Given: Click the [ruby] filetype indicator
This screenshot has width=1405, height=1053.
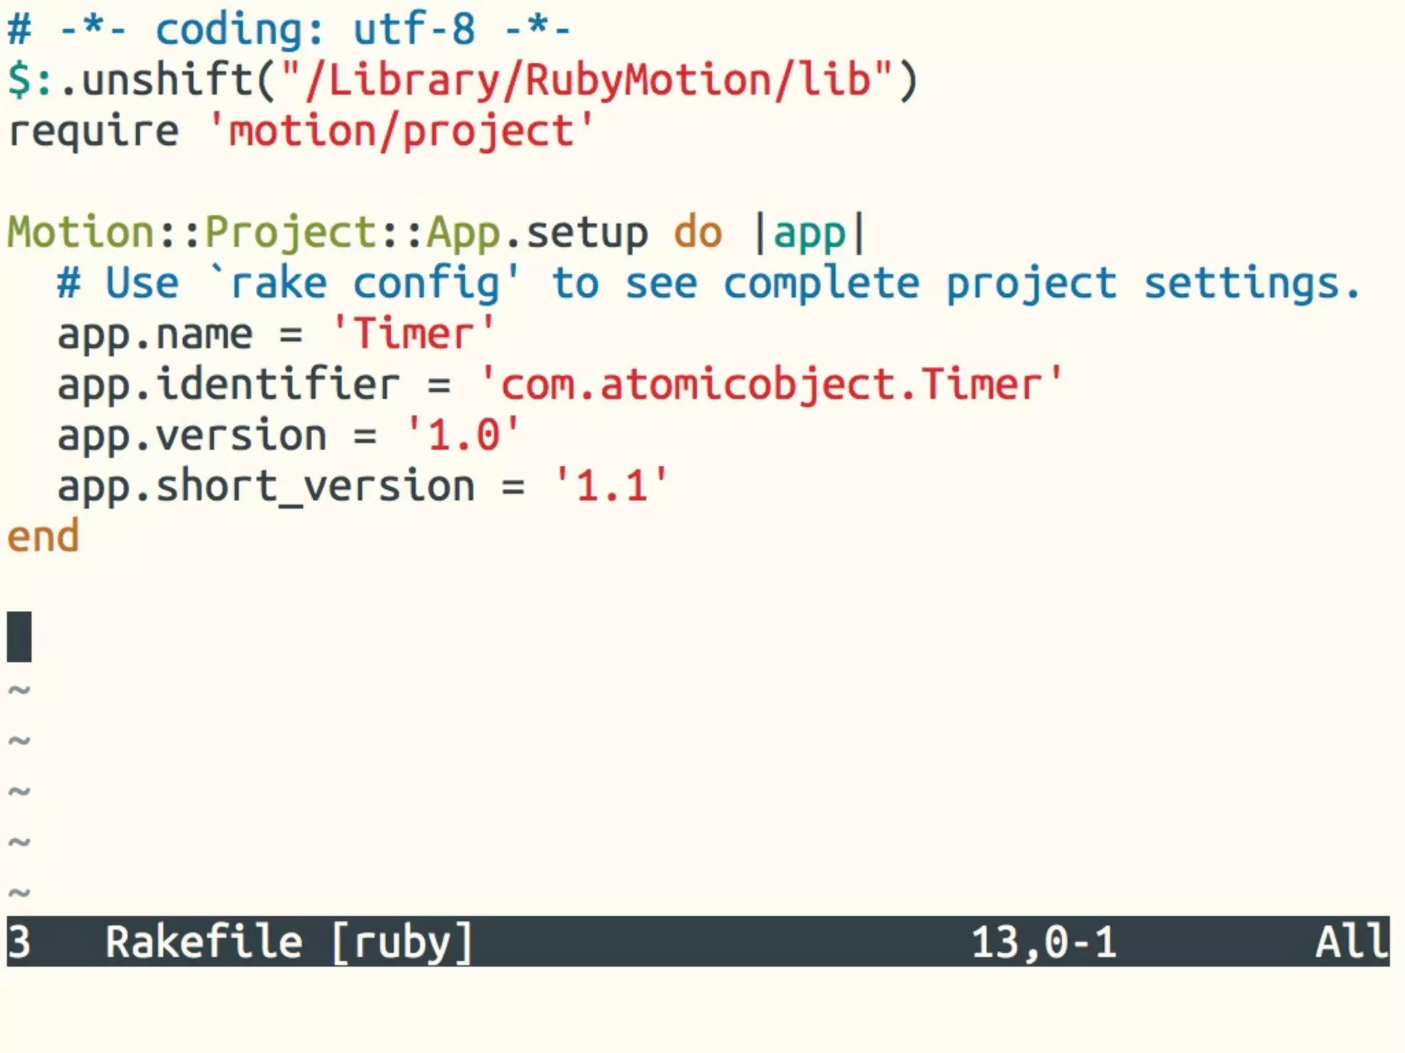Looking at the screenshot, I should click(x=402, y=942).
